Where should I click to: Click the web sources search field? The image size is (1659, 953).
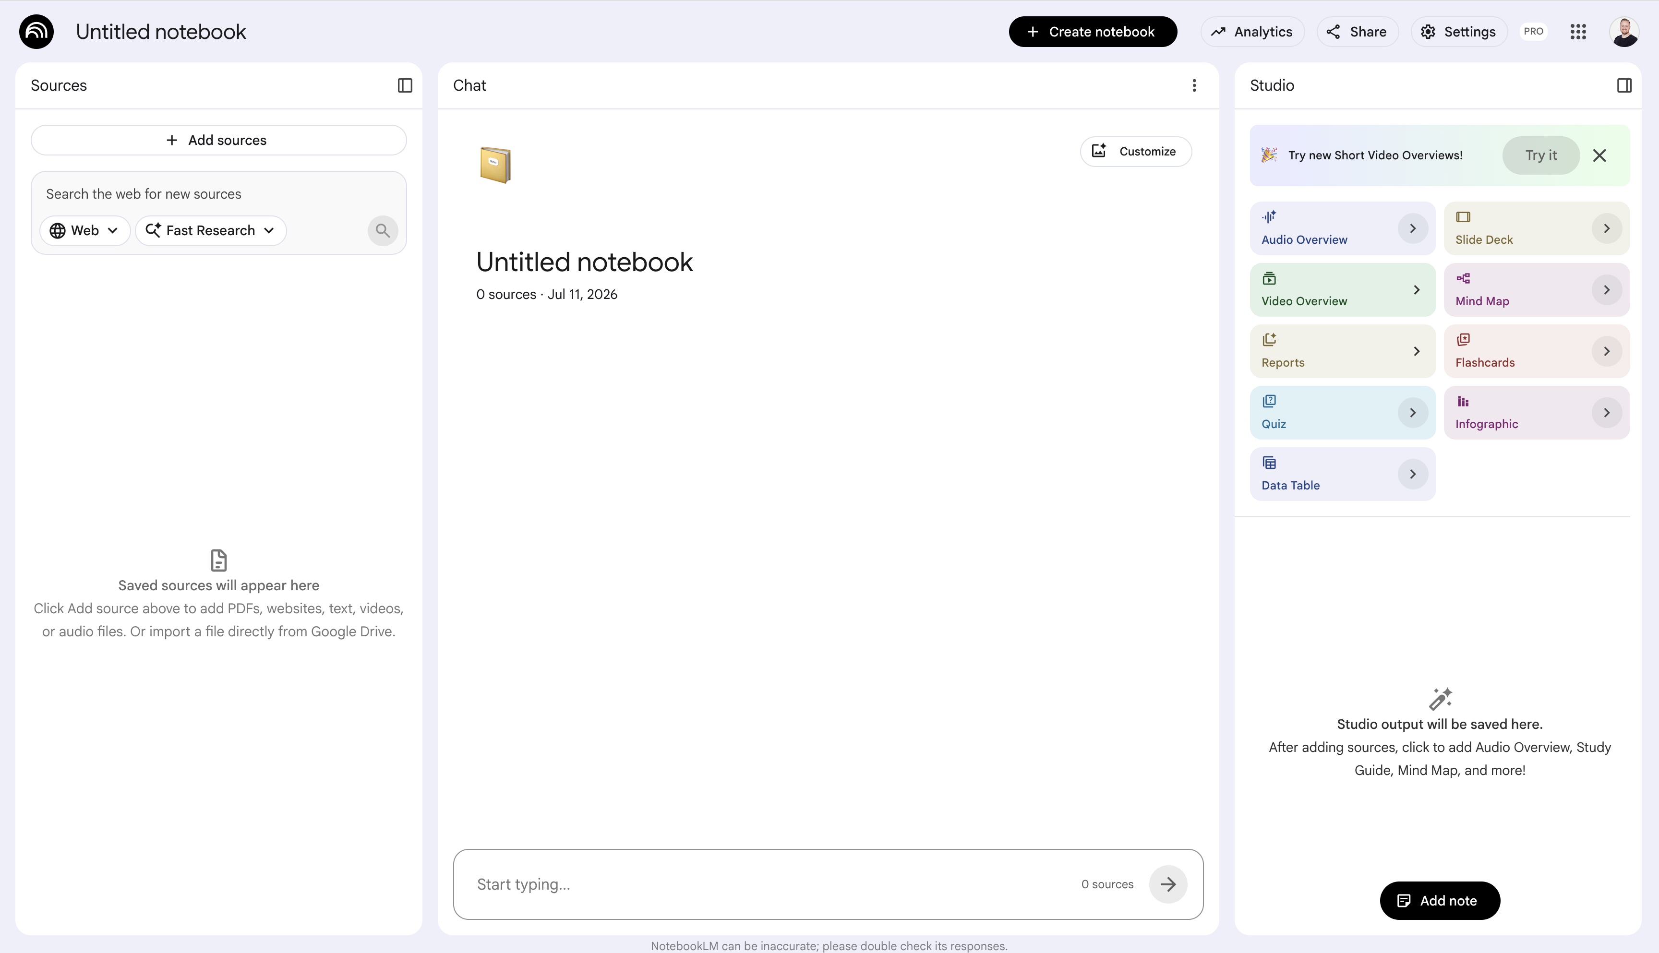pyautogui.click(x=219, y=194)
